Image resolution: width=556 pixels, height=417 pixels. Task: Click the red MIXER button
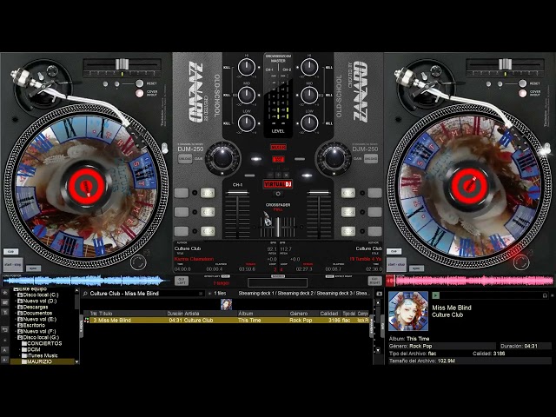(278, 147)
